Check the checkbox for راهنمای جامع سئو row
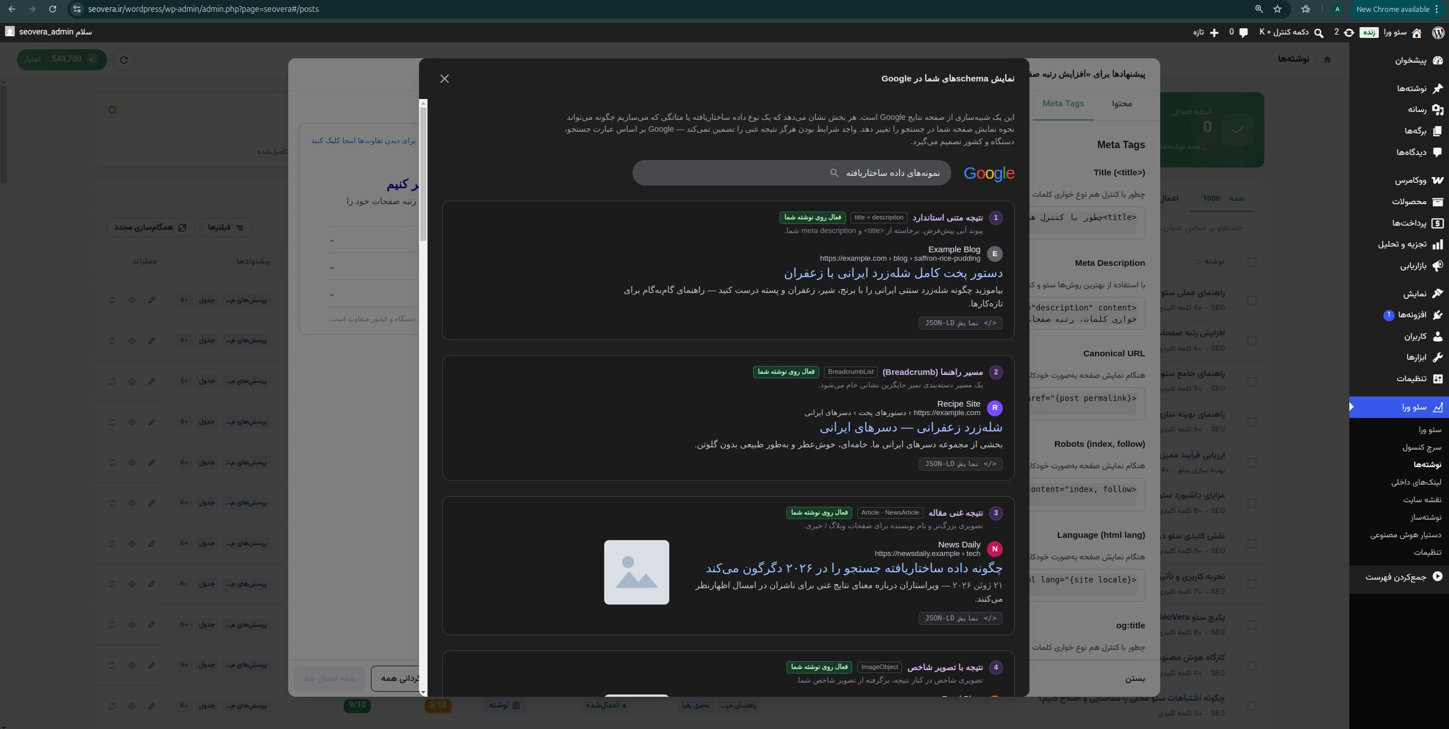Screen dimensions: 1449x729 pos(1252,382)
